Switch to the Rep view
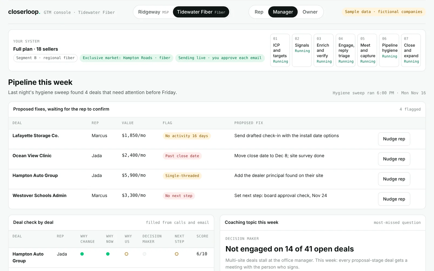This screenshot has width=434, height=271. (259, 12)
